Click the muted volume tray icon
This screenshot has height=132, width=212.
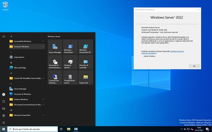[x=192, y=129]
